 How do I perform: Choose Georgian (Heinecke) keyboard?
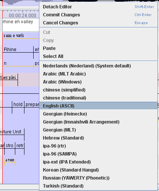pyautogui.click(x=98, y=114)
